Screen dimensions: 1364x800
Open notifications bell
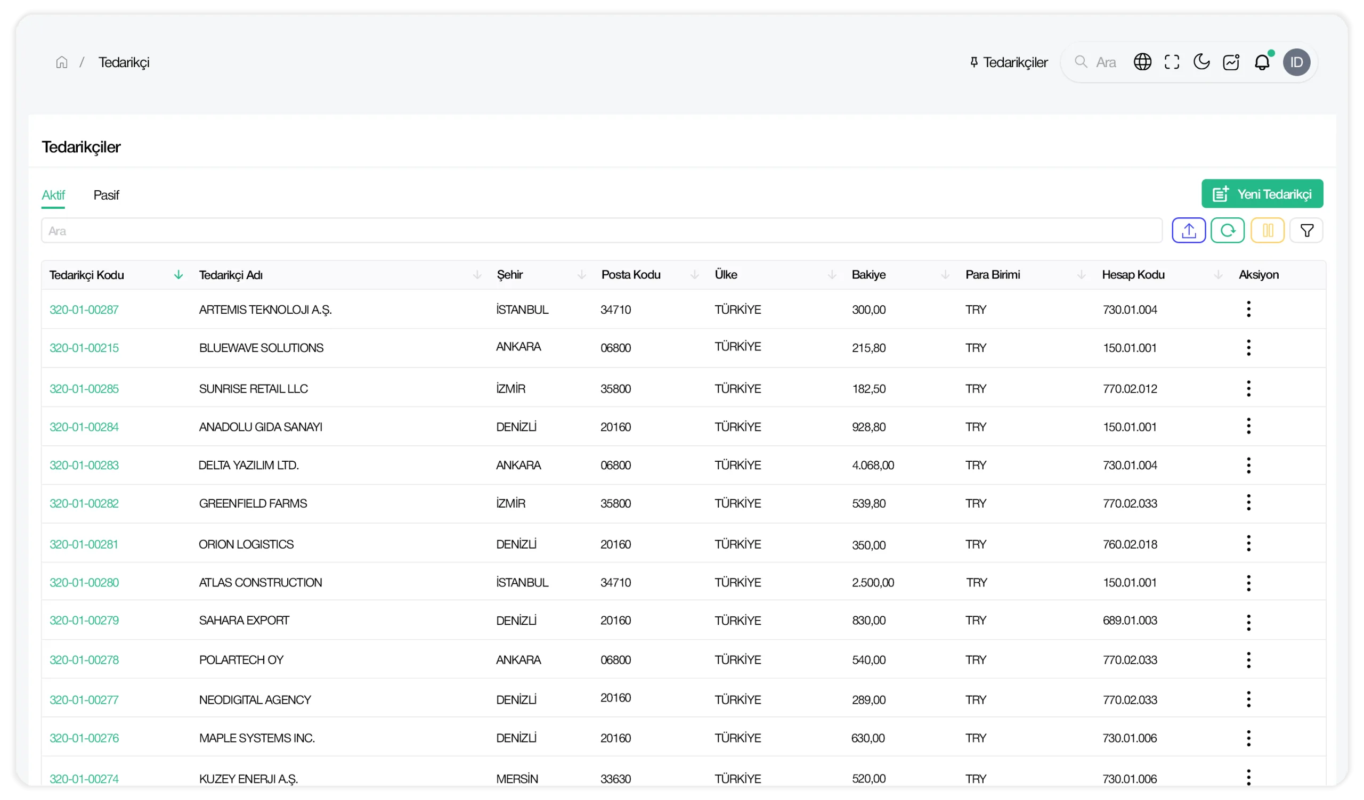tap(1262, 62)
